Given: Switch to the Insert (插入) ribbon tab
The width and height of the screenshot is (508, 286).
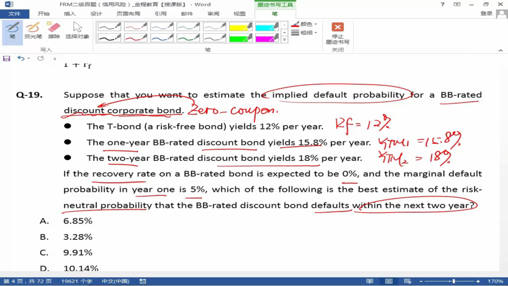Looking at the screenshot, I should (70, 14).
